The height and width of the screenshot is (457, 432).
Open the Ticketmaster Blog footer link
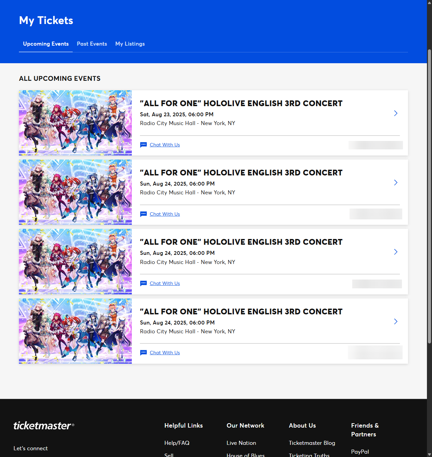coord(312,443)
